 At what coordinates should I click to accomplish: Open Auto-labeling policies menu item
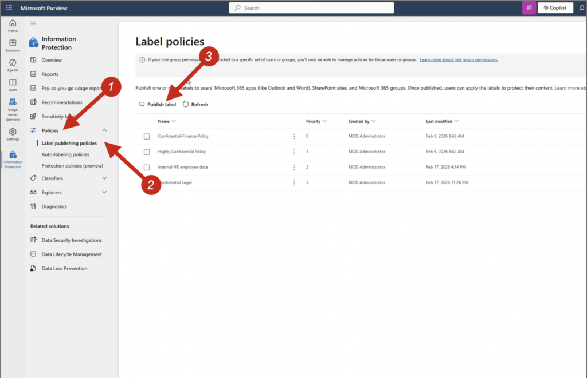pos(65,154)
